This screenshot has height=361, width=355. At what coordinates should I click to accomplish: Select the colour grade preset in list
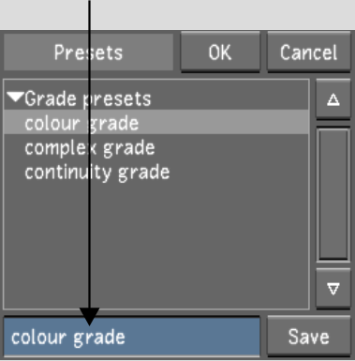point(81,123)
